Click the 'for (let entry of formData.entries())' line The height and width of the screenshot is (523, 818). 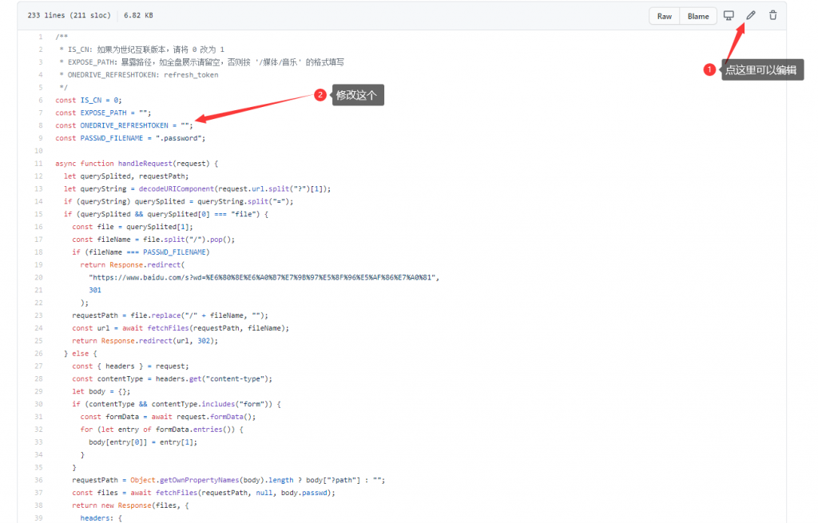[x=161, y=429]
